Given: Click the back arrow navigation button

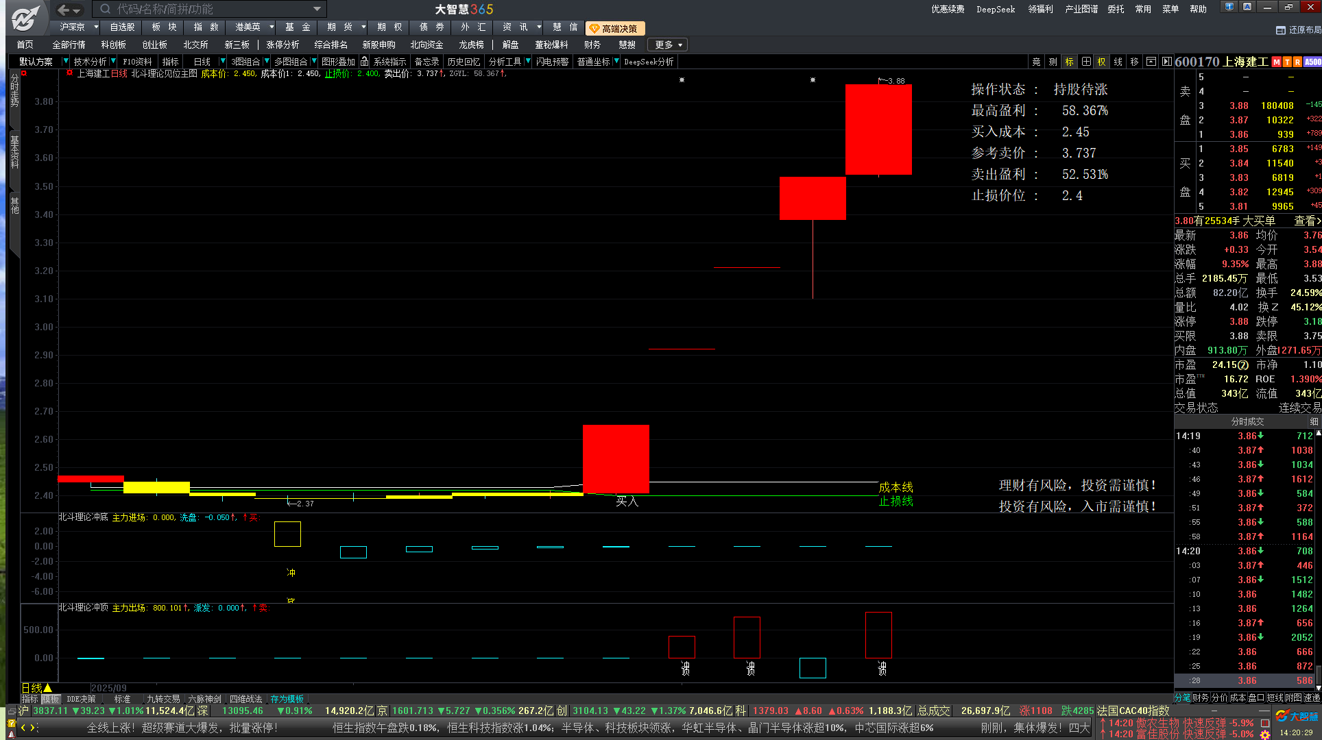Looking at the screenshot, I should 63,10.
